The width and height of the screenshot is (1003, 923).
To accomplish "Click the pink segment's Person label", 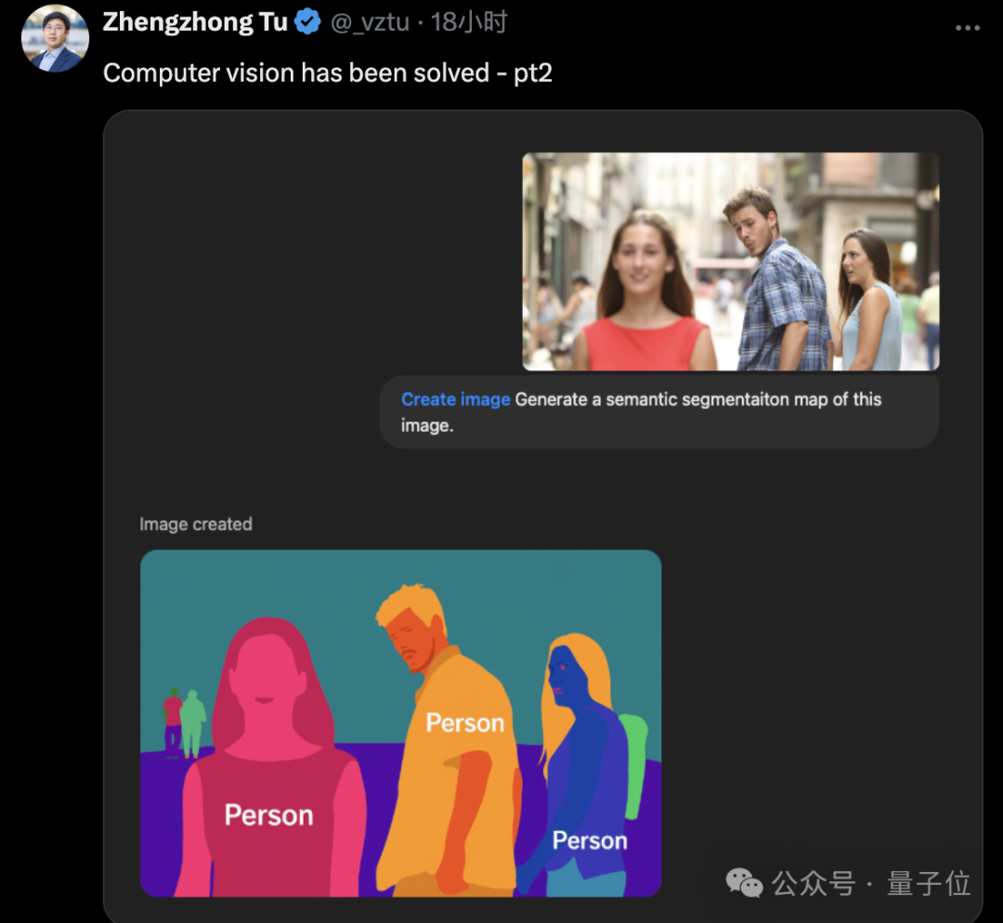I will 268,815.
